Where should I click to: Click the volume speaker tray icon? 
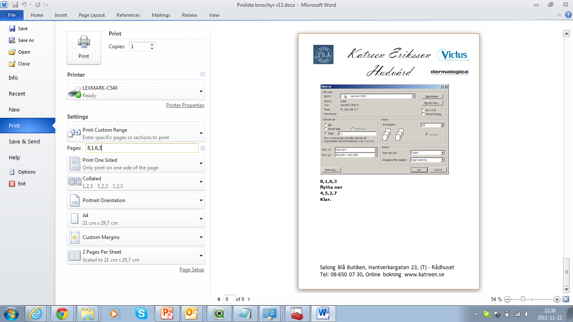(x=527, y=314)
